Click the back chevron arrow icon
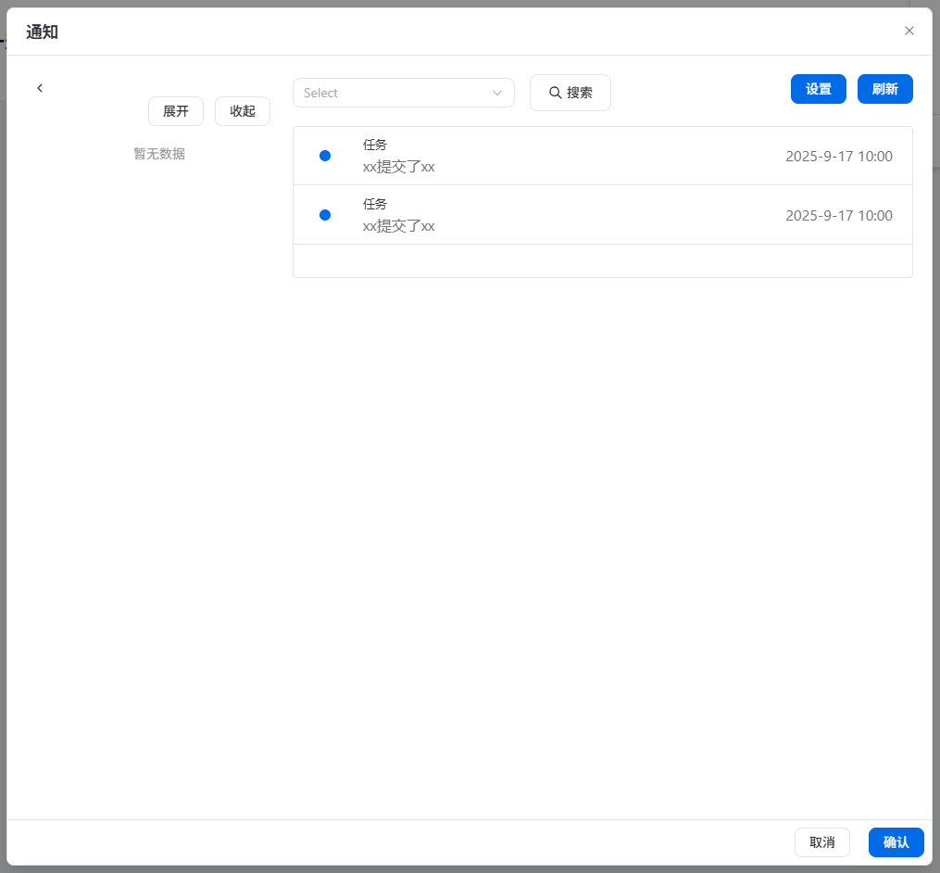This screenshot has width=940, height=873. tap(40, 88)
